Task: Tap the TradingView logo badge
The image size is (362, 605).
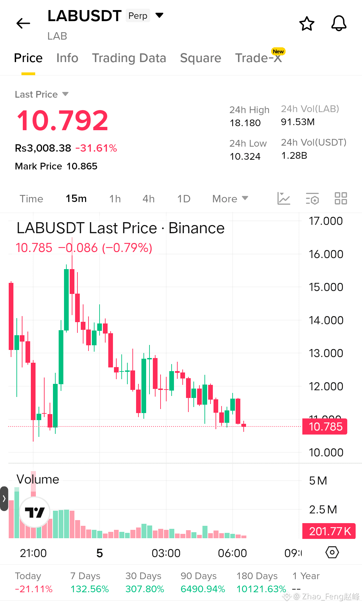Action: tap(35, 512)
